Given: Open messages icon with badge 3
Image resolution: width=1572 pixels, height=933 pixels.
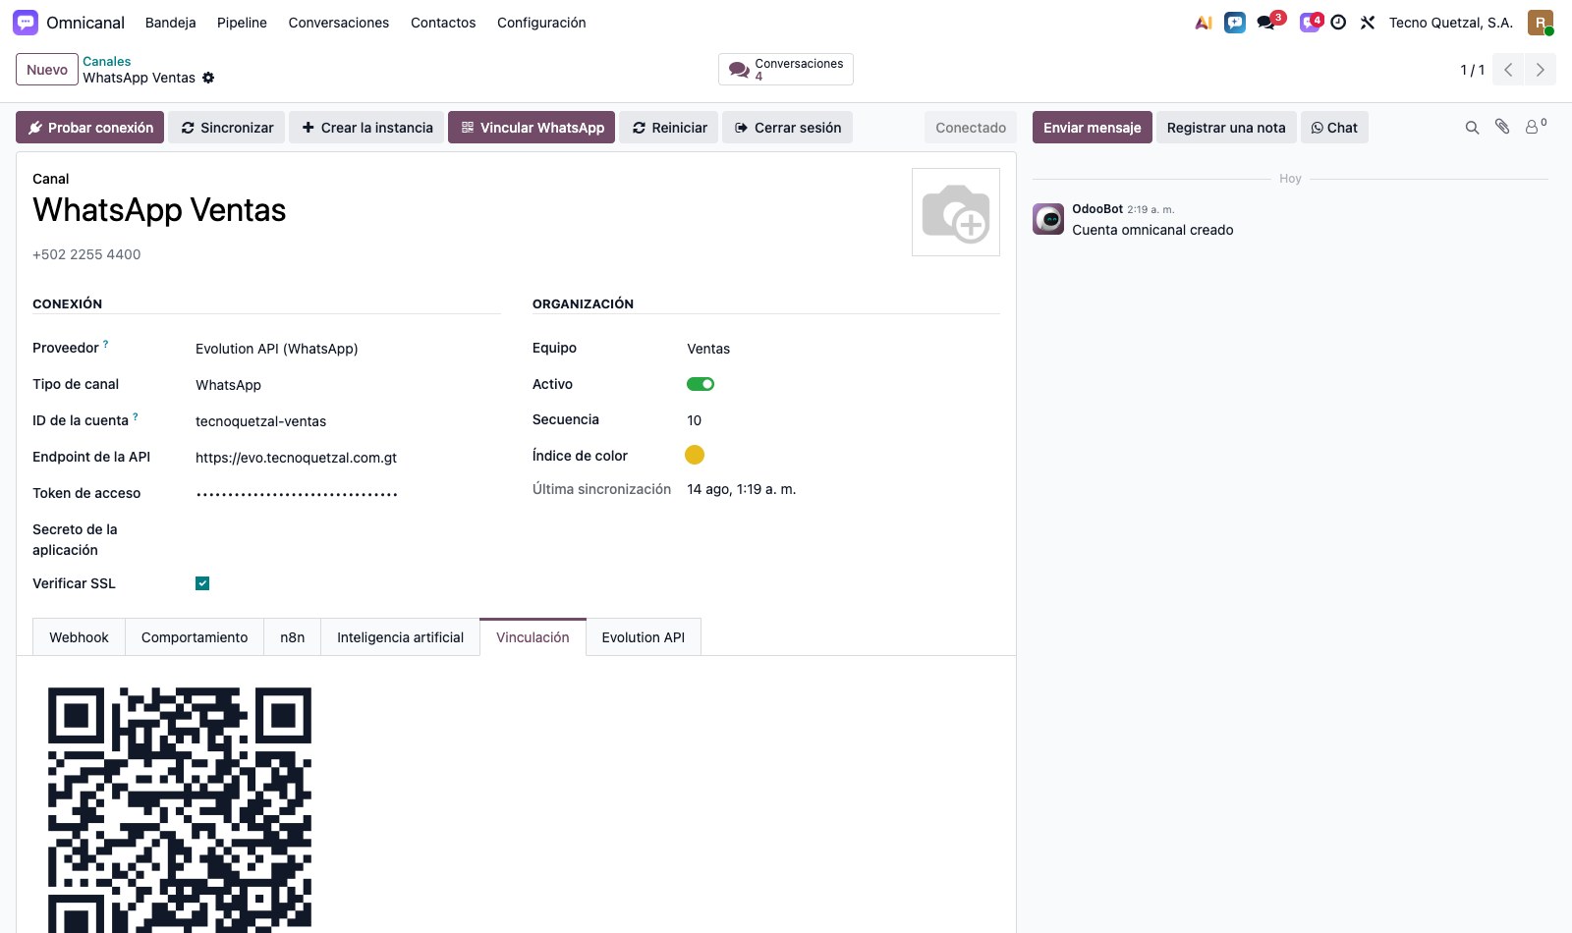Looking at the screenshot, I should (1266, 23).
